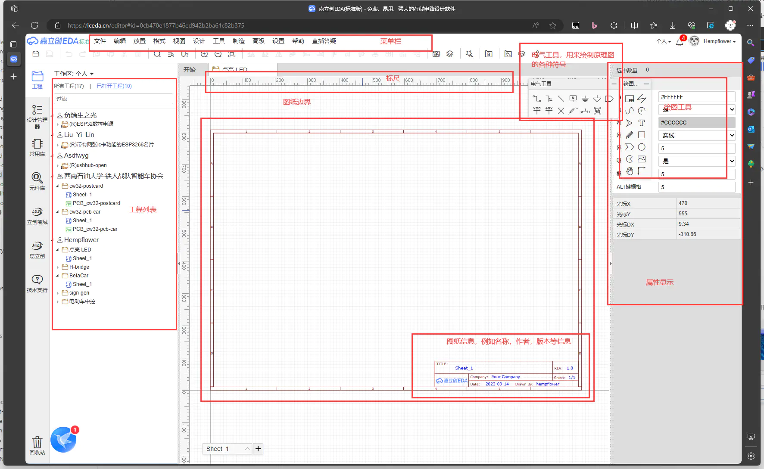Select the Image insert drawing tool
The height and width of the screenshot is (469, 764).
pyautogui.click(x=642, y=159)
